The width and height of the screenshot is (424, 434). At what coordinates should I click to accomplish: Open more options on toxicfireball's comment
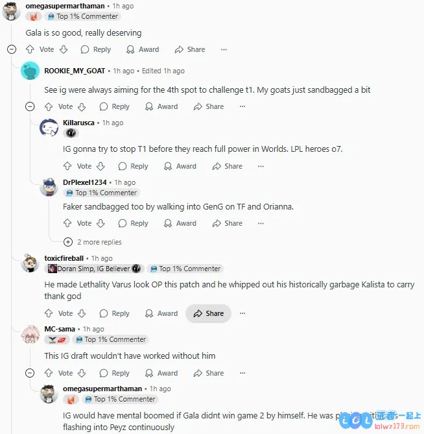point(242,313)
